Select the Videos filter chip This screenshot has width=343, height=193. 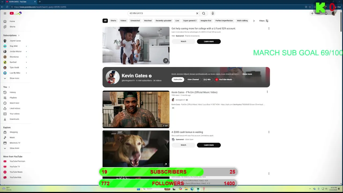[123, 21]
